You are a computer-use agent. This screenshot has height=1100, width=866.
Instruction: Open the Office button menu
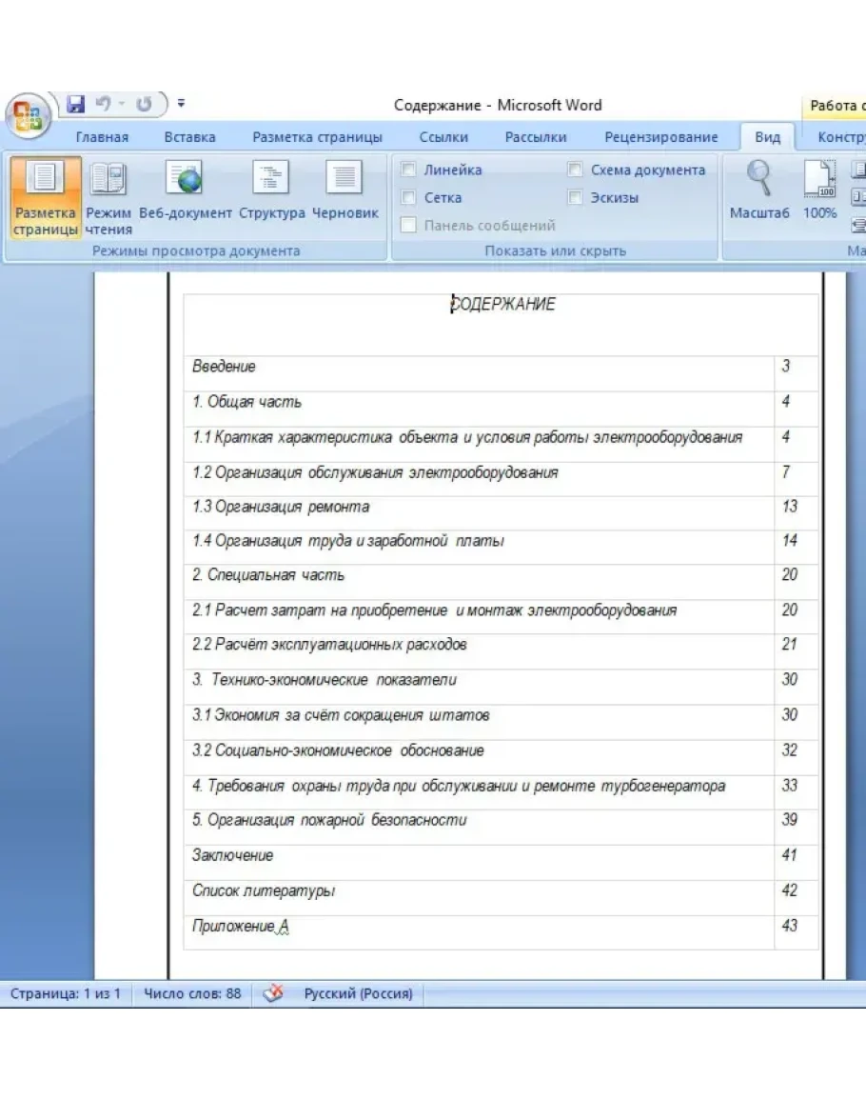click(28, 116)
